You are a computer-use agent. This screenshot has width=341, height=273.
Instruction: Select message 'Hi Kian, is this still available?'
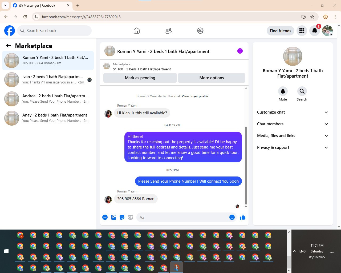[142, 113]
